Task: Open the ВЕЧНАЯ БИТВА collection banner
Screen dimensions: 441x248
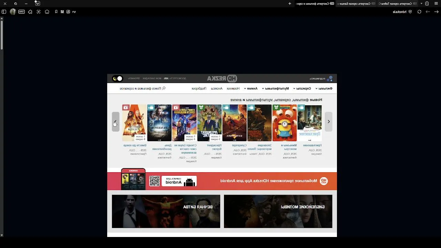Action: pyautogui.click(x=166, y=211)
